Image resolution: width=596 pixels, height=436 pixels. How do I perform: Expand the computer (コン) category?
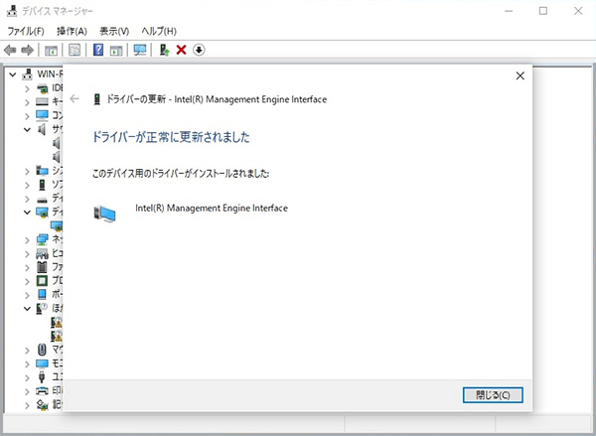click(27, 116)
